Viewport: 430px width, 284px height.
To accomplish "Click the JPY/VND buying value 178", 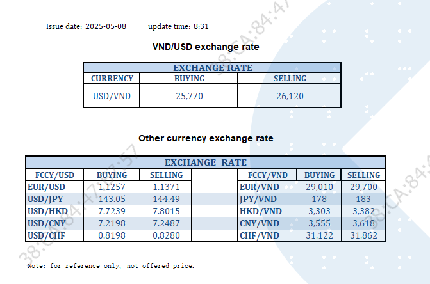I will click(x=319, y=199).
